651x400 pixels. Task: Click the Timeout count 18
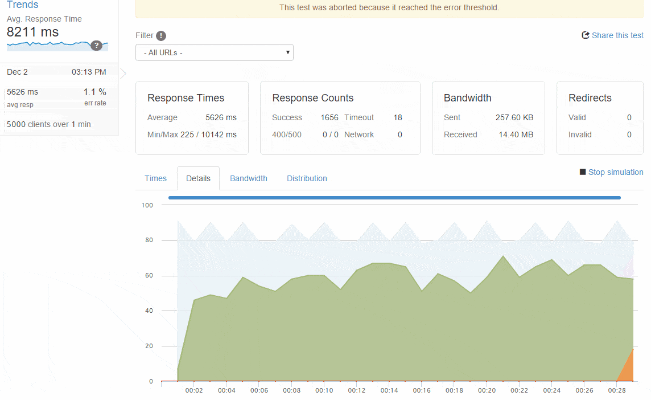pyautogui.click(x=398, y=118)
